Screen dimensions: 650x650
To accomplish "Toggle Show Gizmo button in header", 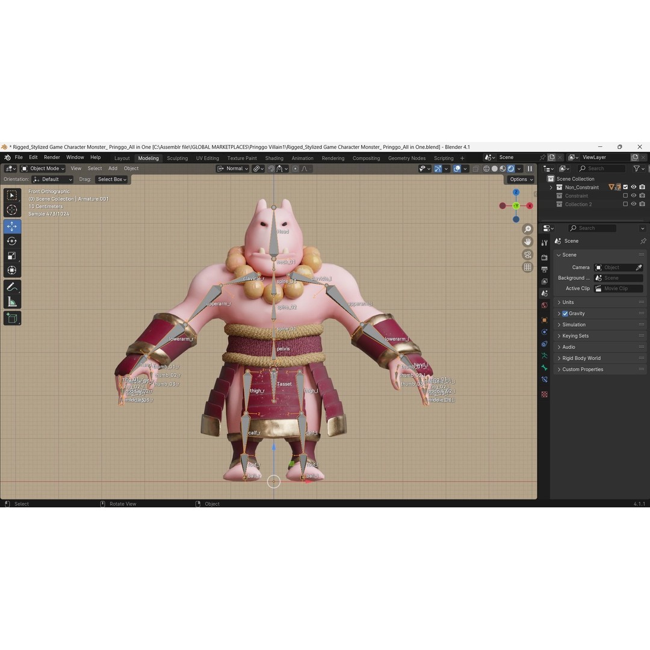I will click(x=438, y=169).
